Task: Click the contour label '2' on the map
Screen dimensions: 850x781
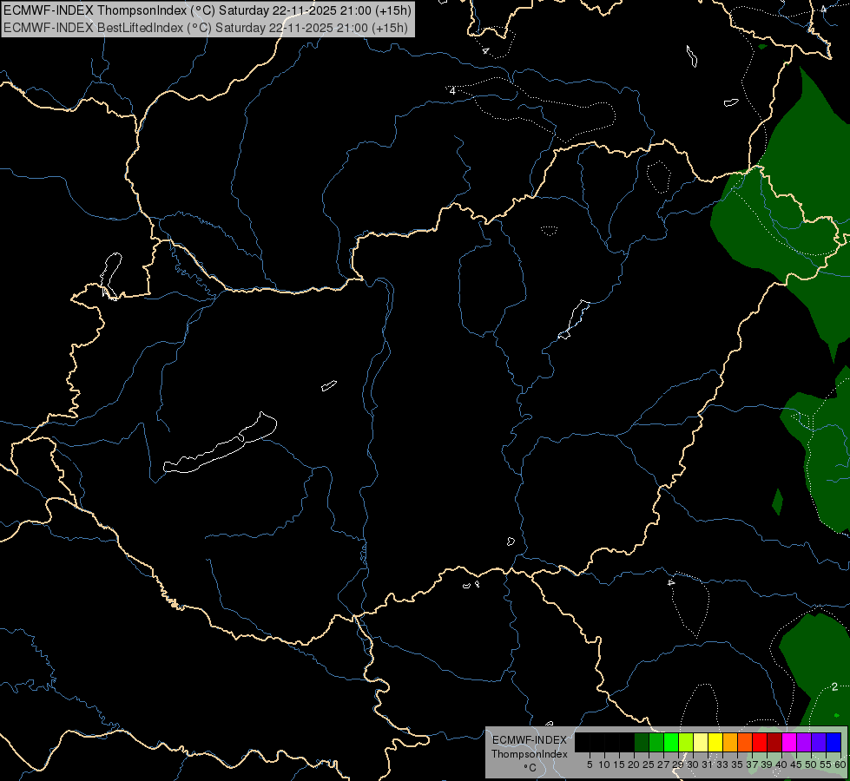Action: click(x=835, y=686)
